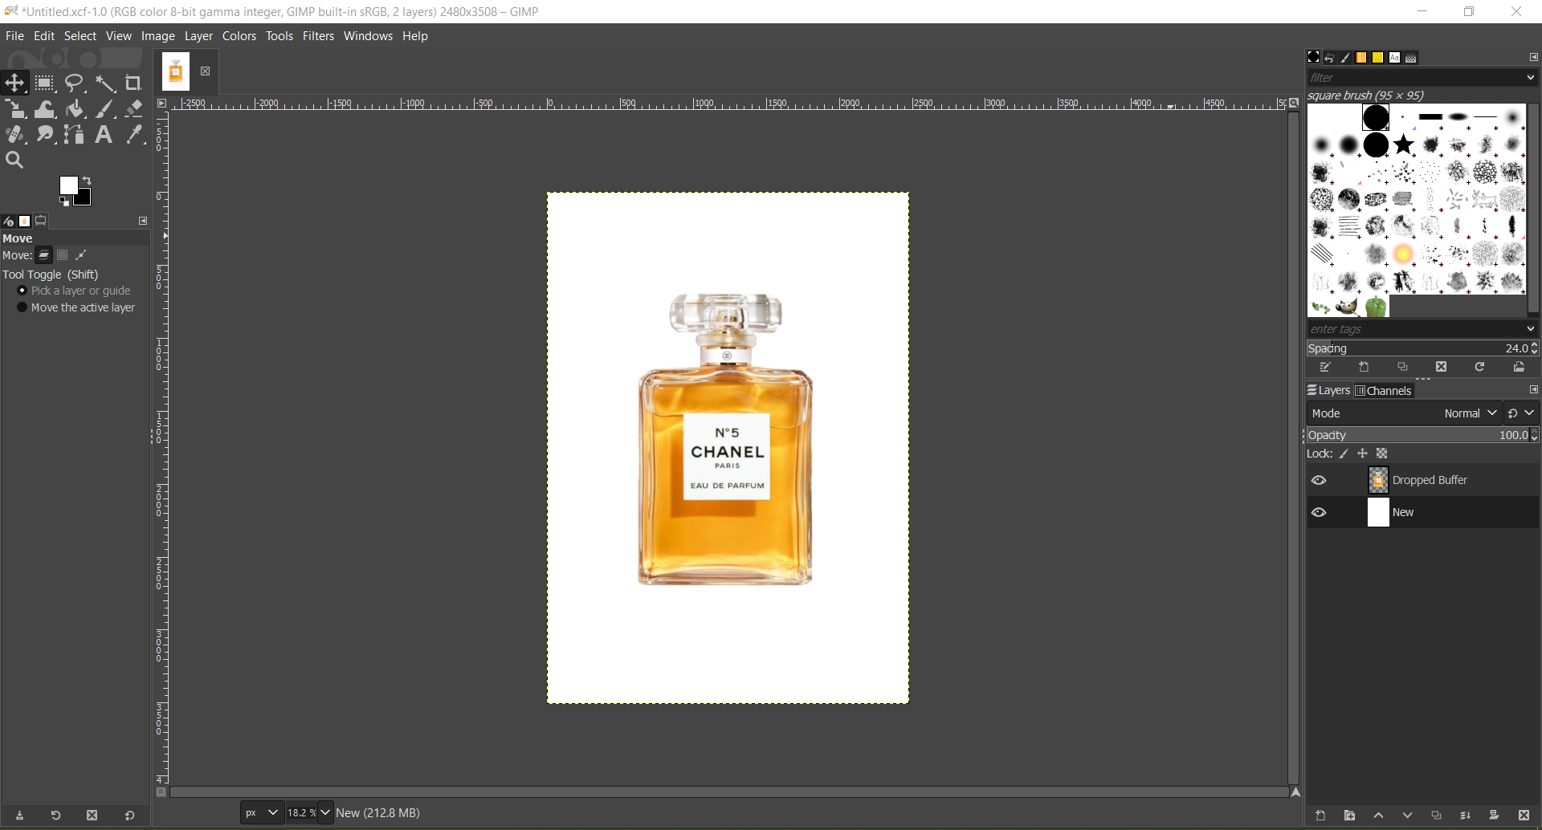Screen dimensions: 1542x830
Task: Merge the layer down
Action: coord(1466,816)
